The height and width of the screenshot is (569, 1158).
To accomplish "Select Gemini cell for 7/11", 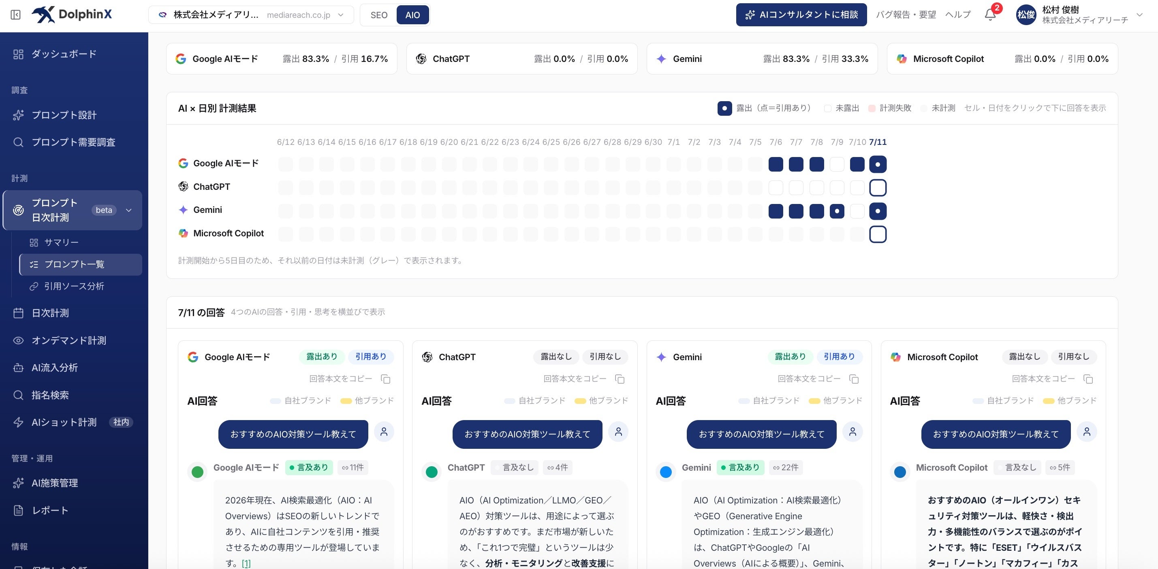I will coord(878,211).
